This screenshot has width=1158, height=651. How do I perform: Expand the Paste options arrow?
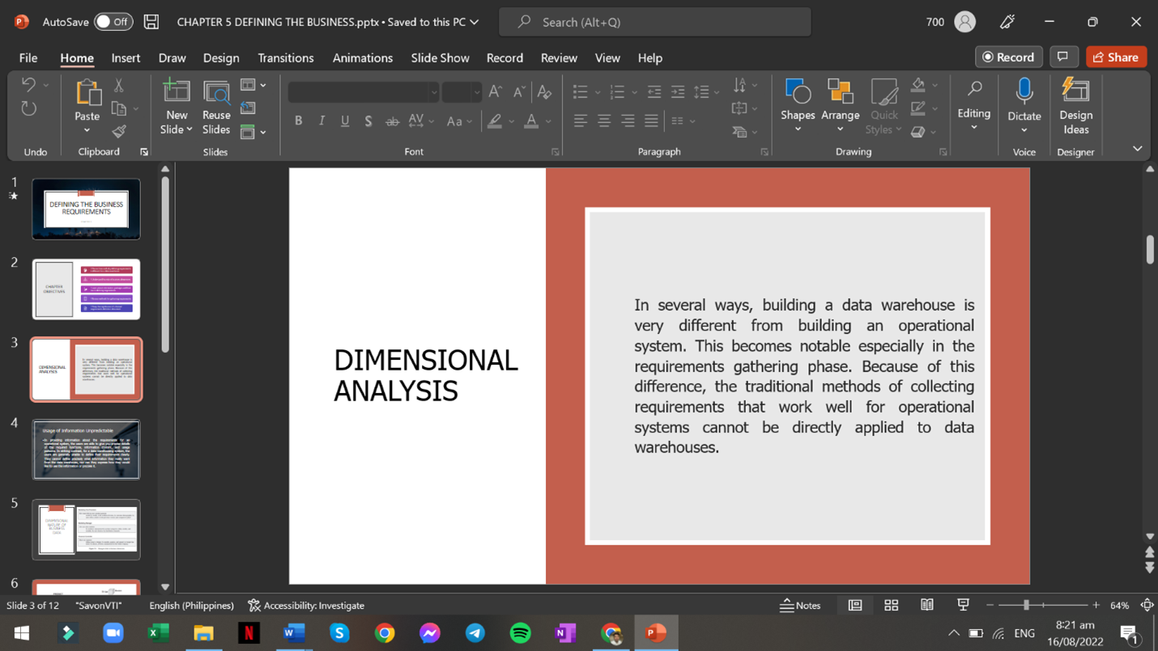point(87,131)
